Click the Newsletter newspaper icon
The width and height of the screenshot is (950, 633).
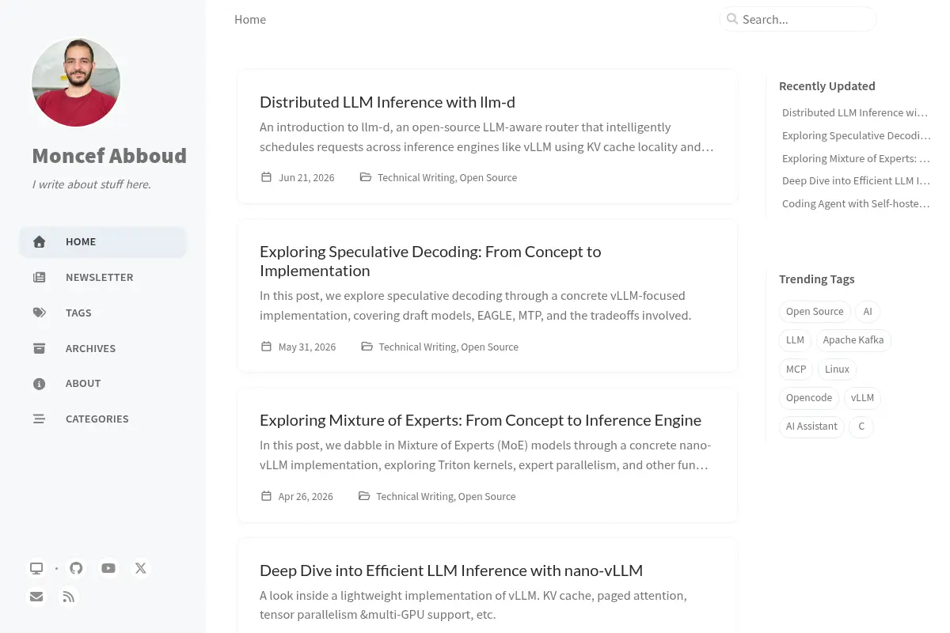[x=39, y=278]
